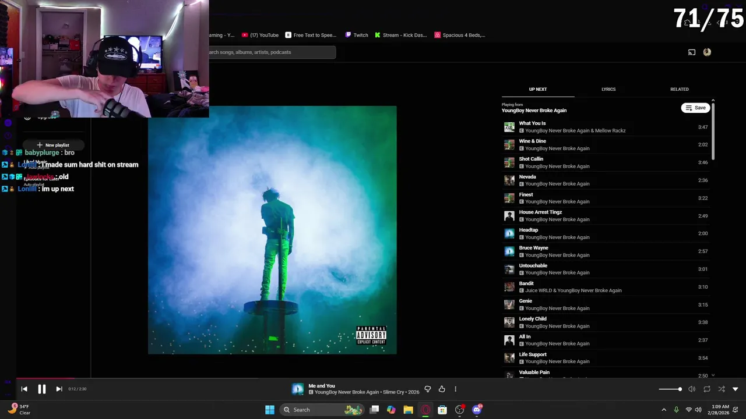Screen dimensions: 746x419
Task: Open the Spacious 4 Beds bookmark
Action: pos(460,35)
